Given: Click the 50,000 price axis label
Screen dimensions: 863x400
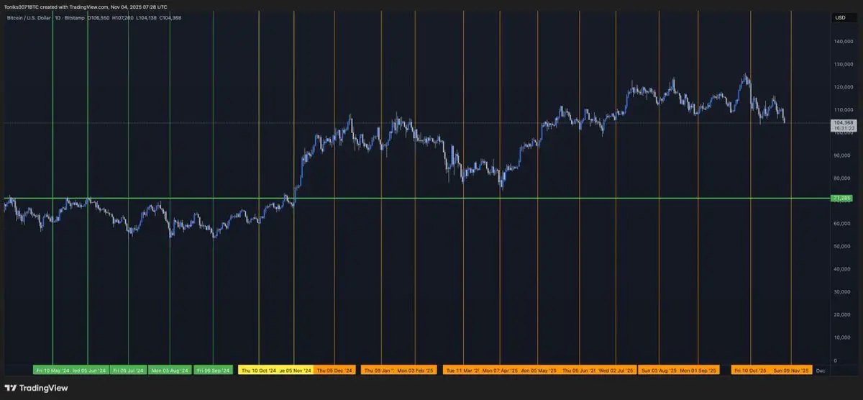Looking at the screenshot, I should [x=843, y=246].
